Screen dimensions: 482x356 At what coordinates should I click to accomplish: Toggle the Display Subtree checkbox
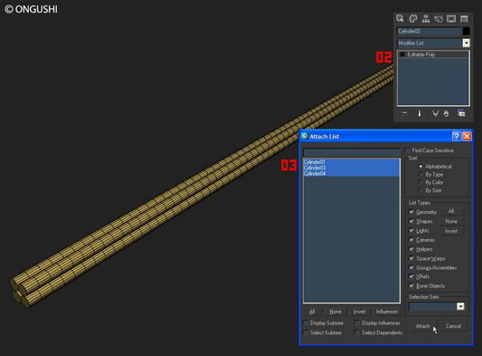[x=306, y=323]
